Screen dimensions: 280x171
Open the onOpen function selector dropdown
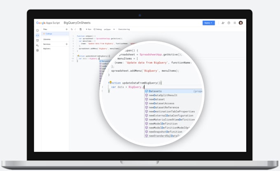(109, 29)
